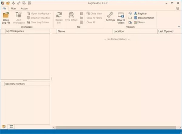Maximize the LogViewPlus window
The height and width of the screenshot is (134, 182).
pos(172,3)
